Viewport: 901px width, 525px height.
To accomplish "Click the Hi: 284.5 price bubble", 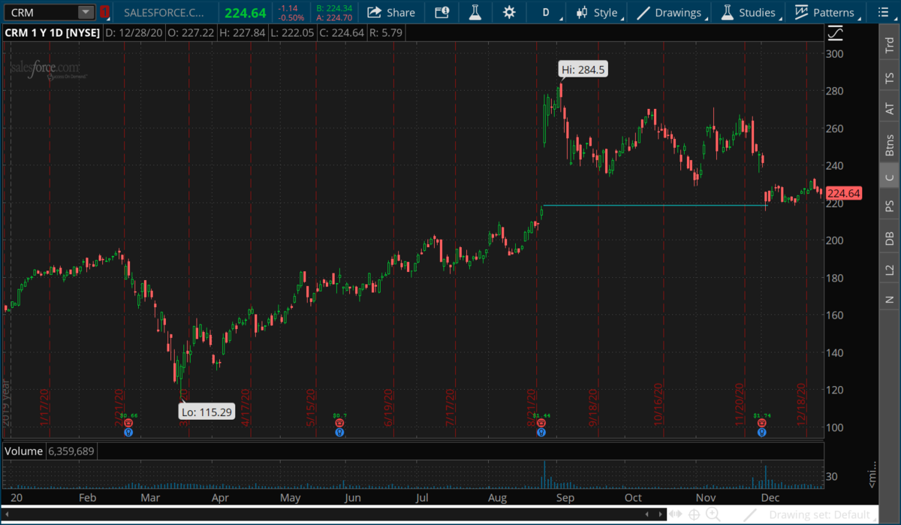I will coord(583,71).
